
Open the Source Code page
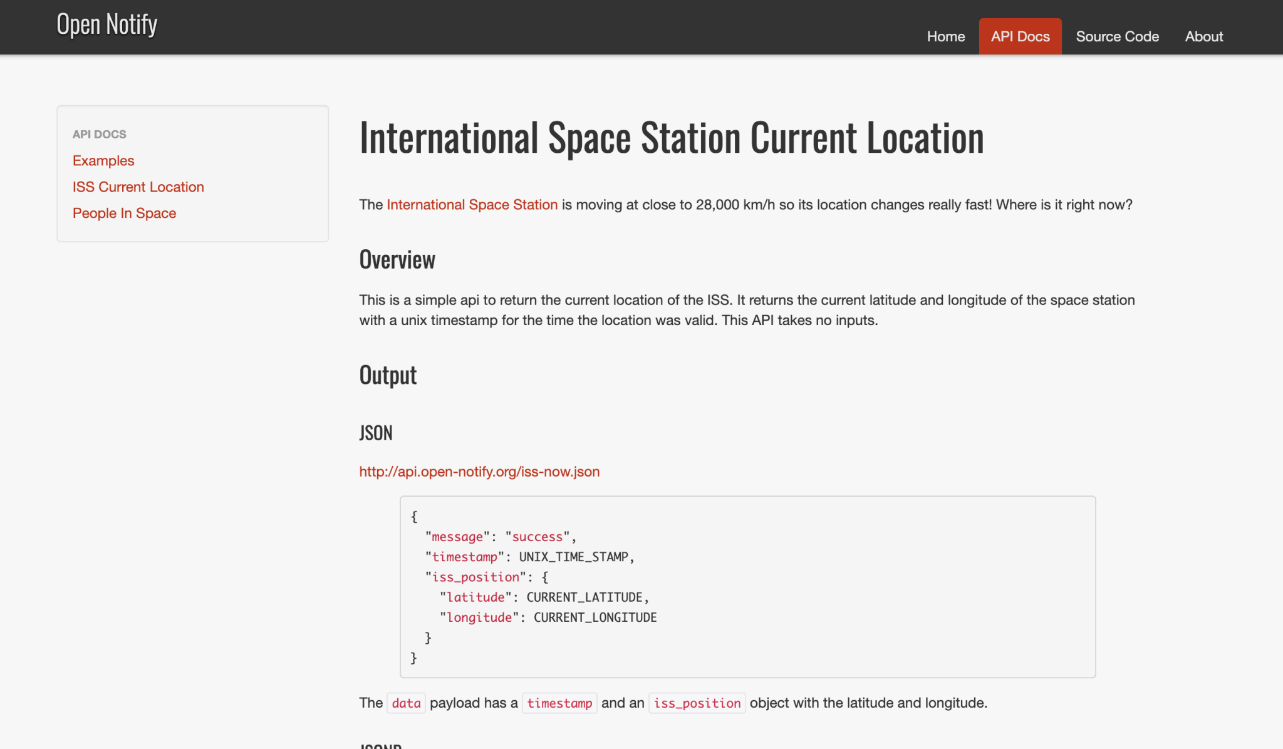click(x=1117, y=36)
